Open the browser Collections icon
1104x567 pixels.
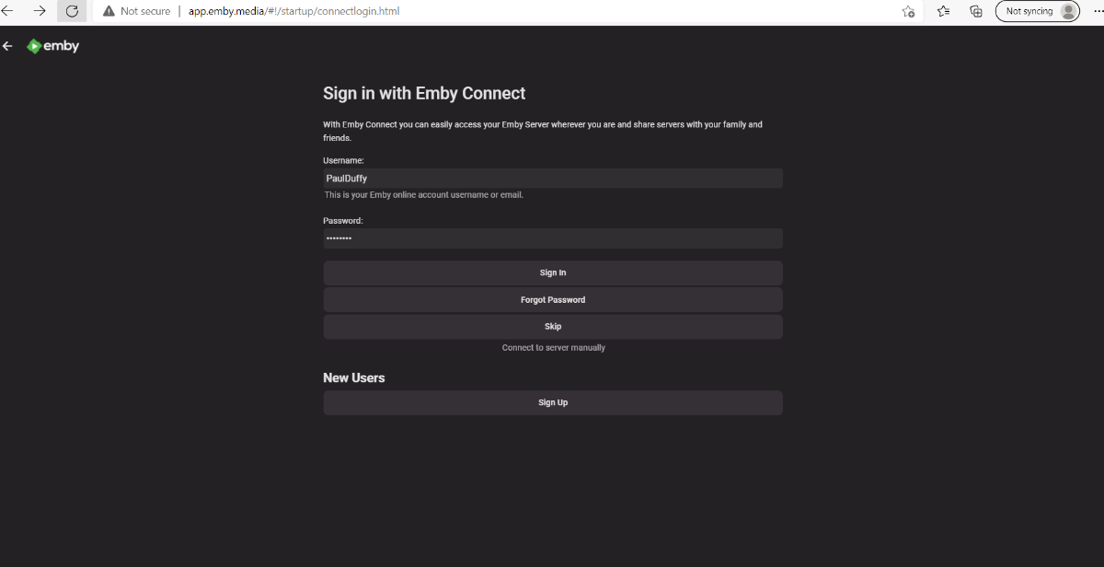976,11
